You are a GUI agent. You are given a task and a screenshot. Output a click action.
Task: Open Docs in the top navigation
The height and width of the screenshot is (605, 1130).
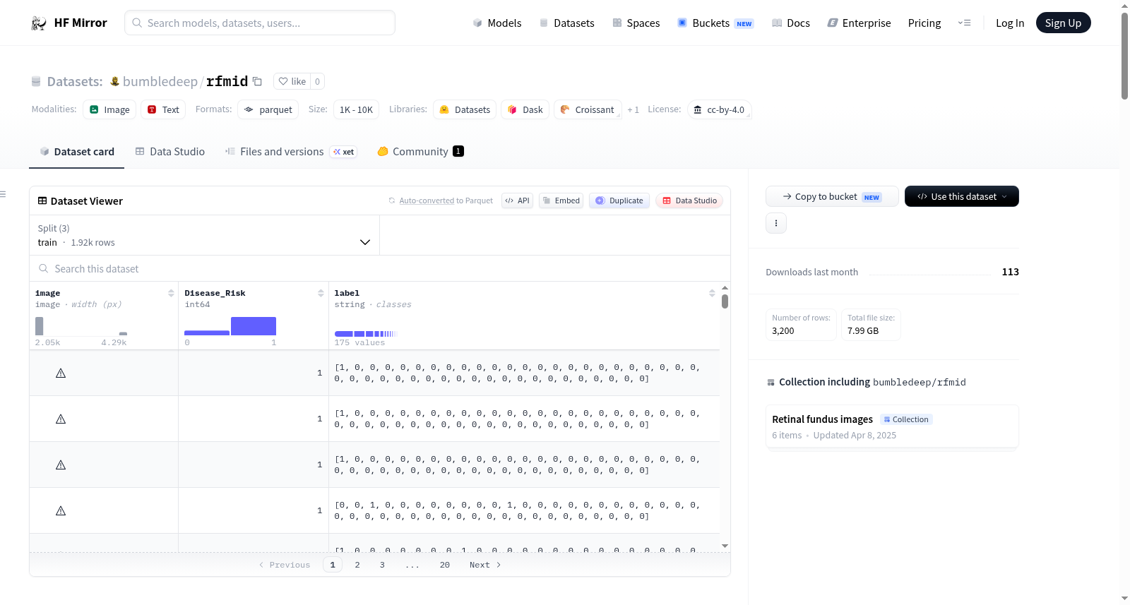[791, 23]
